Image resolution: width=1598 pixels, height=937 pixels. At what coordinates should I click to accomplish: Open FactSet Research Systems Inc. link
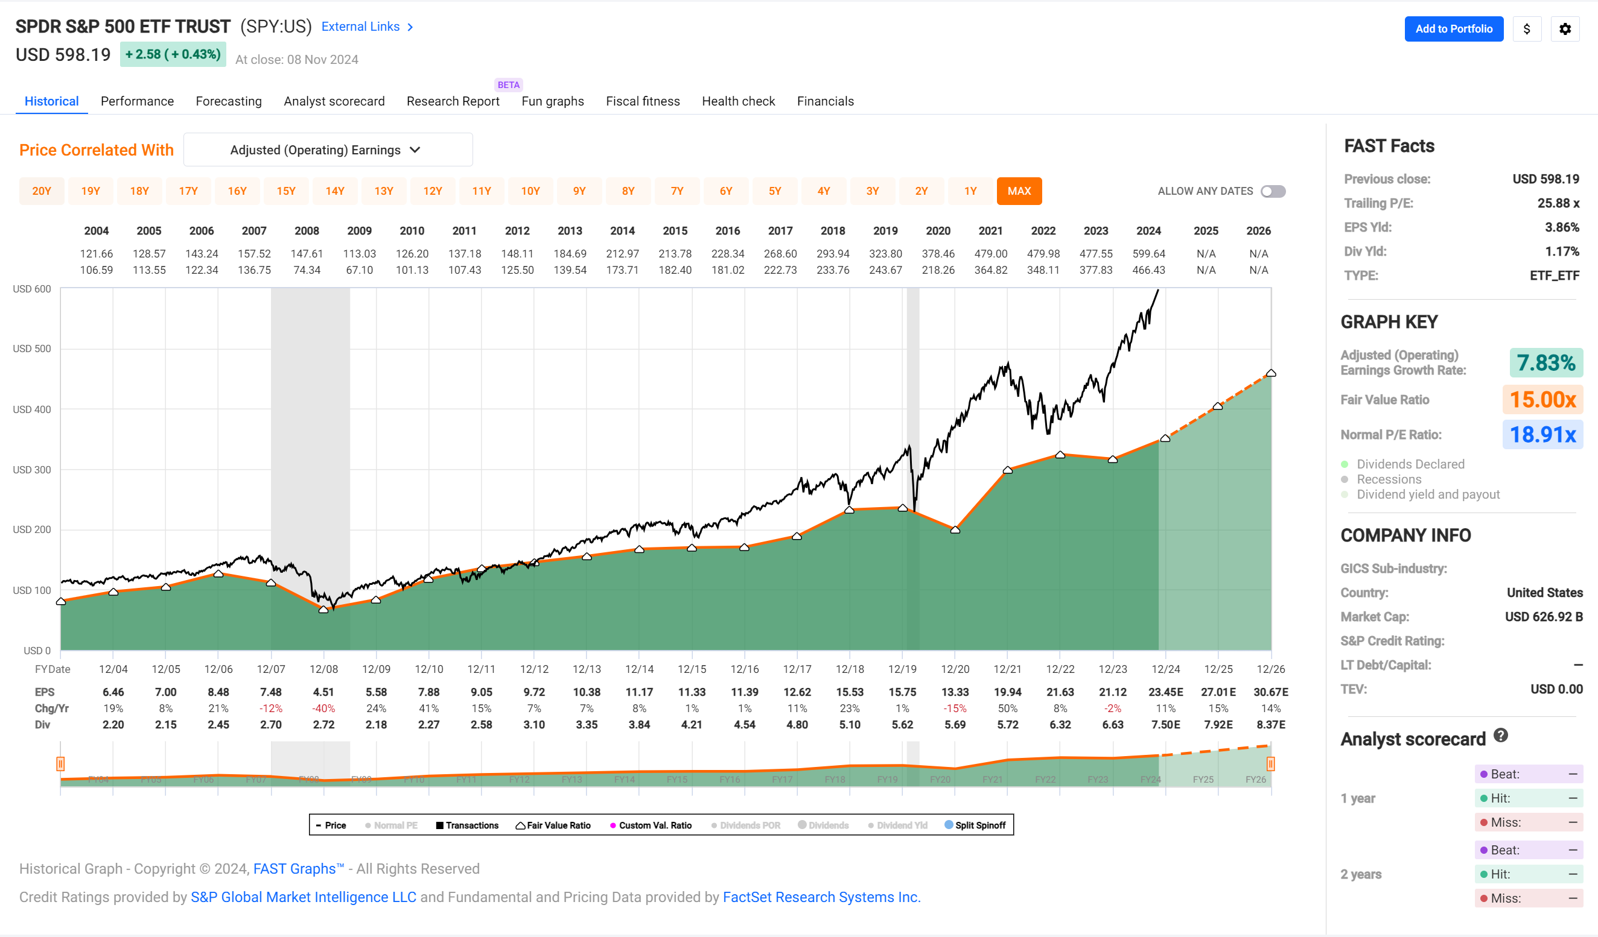821,897
